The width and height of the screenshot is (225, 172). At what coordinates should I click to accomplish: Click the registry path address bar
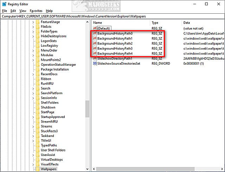pyautogui.click(x=112, y=16)
